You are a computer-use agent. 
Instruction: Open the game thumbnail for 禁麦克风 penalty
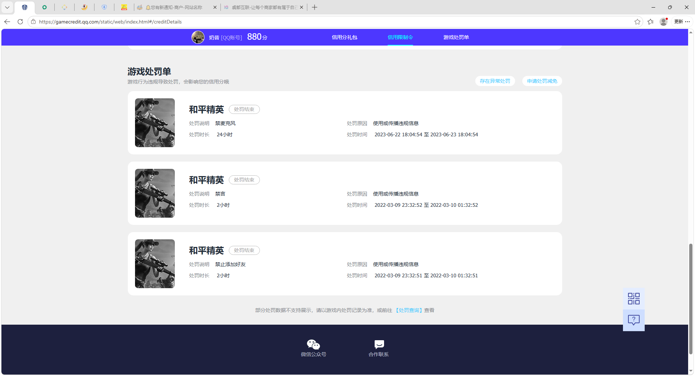click(x=155, y=123)
